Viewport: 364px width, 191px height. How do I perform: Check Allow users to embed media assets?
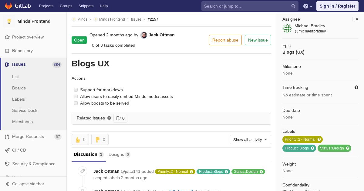pos(76,96)
